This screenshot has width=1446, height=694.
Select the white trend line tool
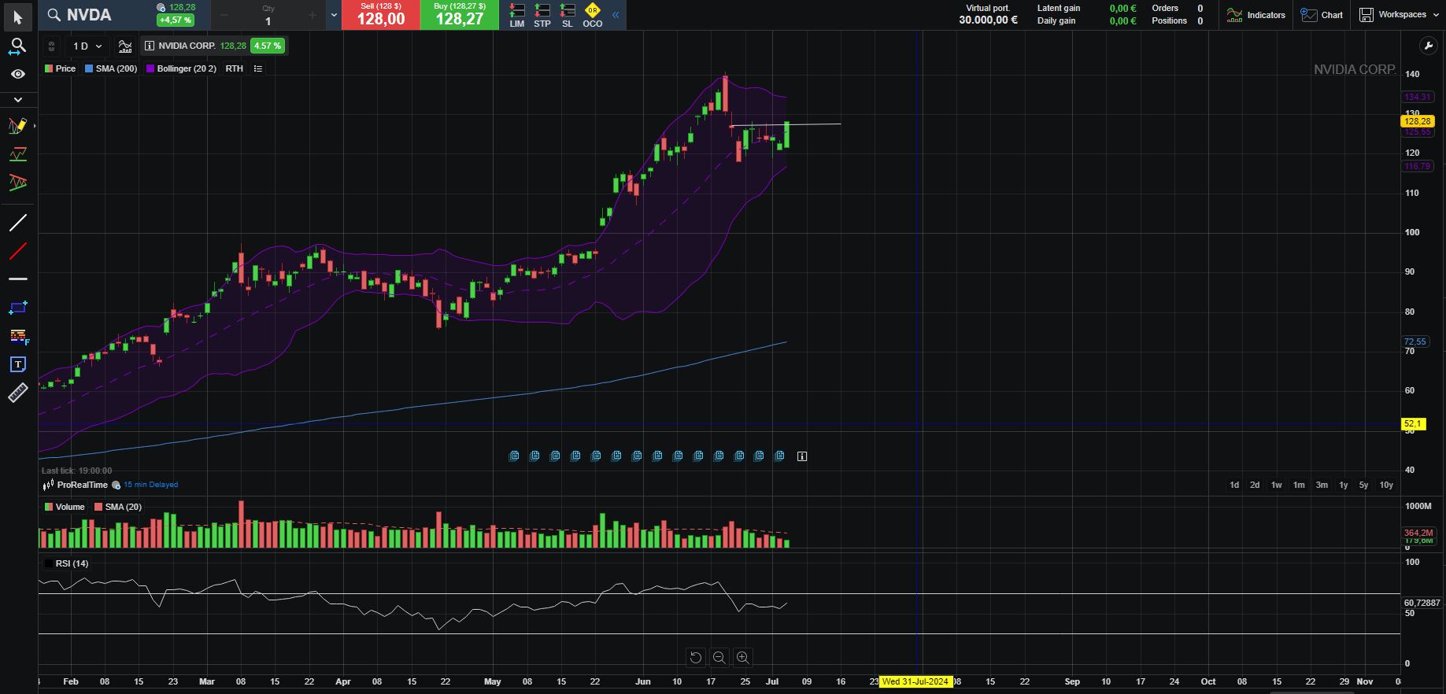pyautogui.click(x=17, y=223)
